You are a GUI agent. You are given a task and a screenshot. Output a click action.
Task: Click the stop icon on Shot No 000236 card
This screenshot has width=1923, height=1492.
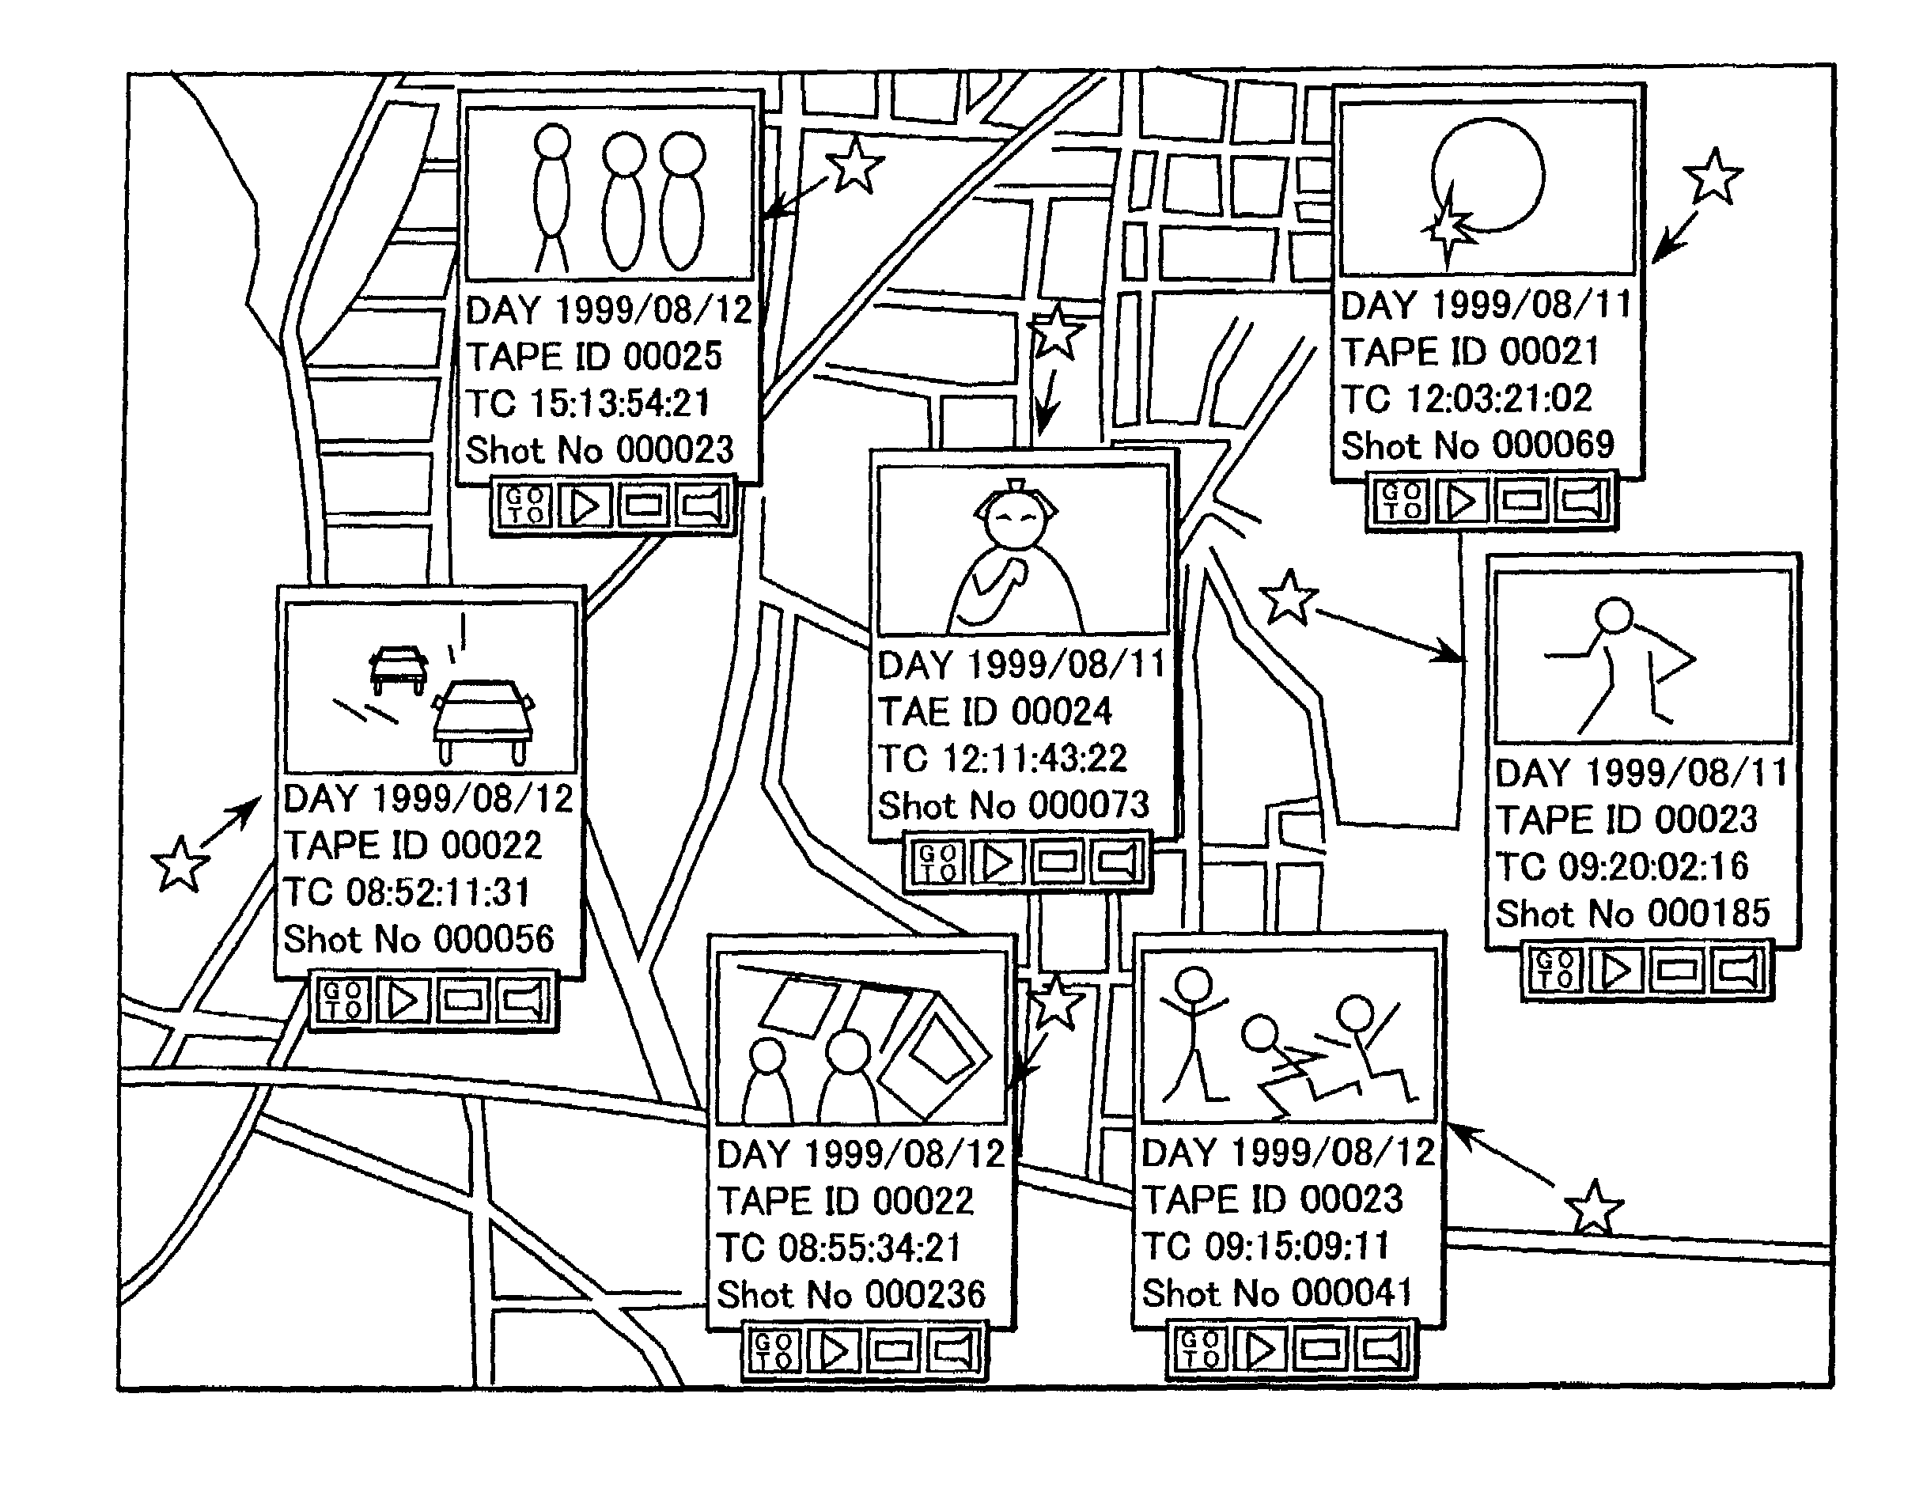[x=903, y=1353]
